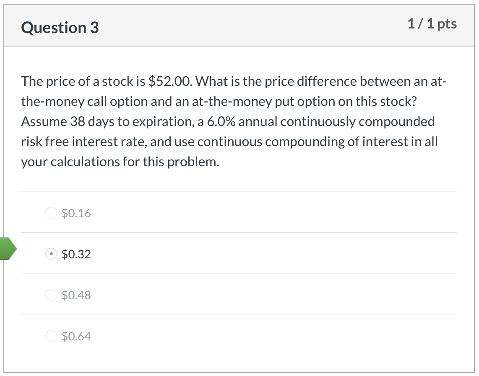The image size is (479, 376).
Task: Click the empty radio circle beside $0.48
Action: pos(51,295)
